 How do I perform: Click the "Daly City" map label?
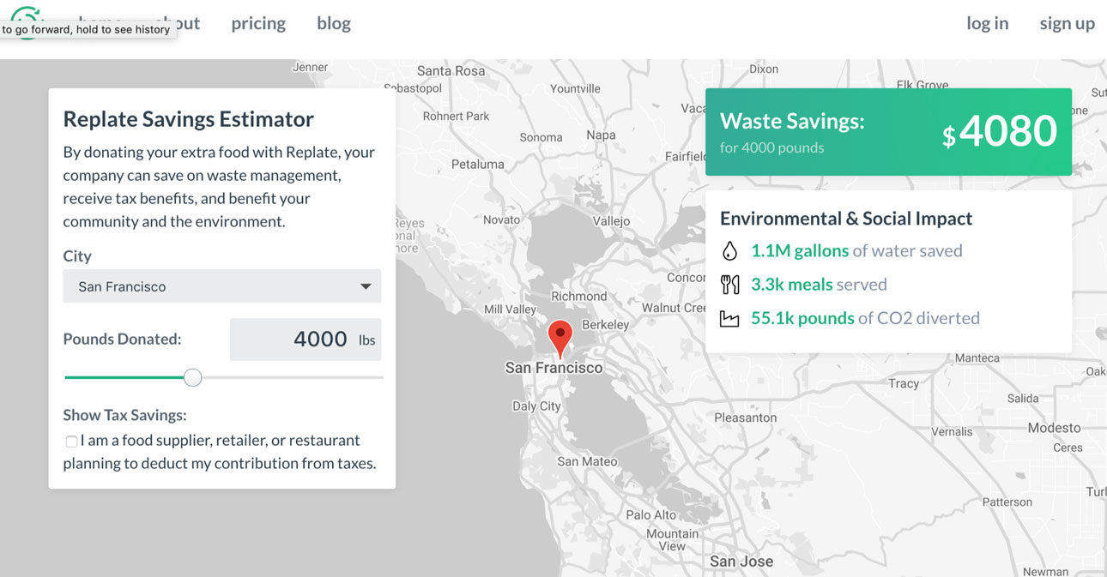point(536,406)
